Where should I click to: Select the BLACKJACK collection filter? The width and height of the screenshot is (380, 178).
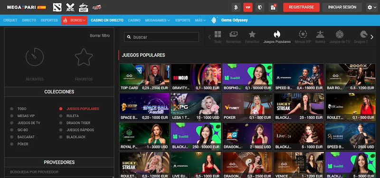tap(76, 137)
